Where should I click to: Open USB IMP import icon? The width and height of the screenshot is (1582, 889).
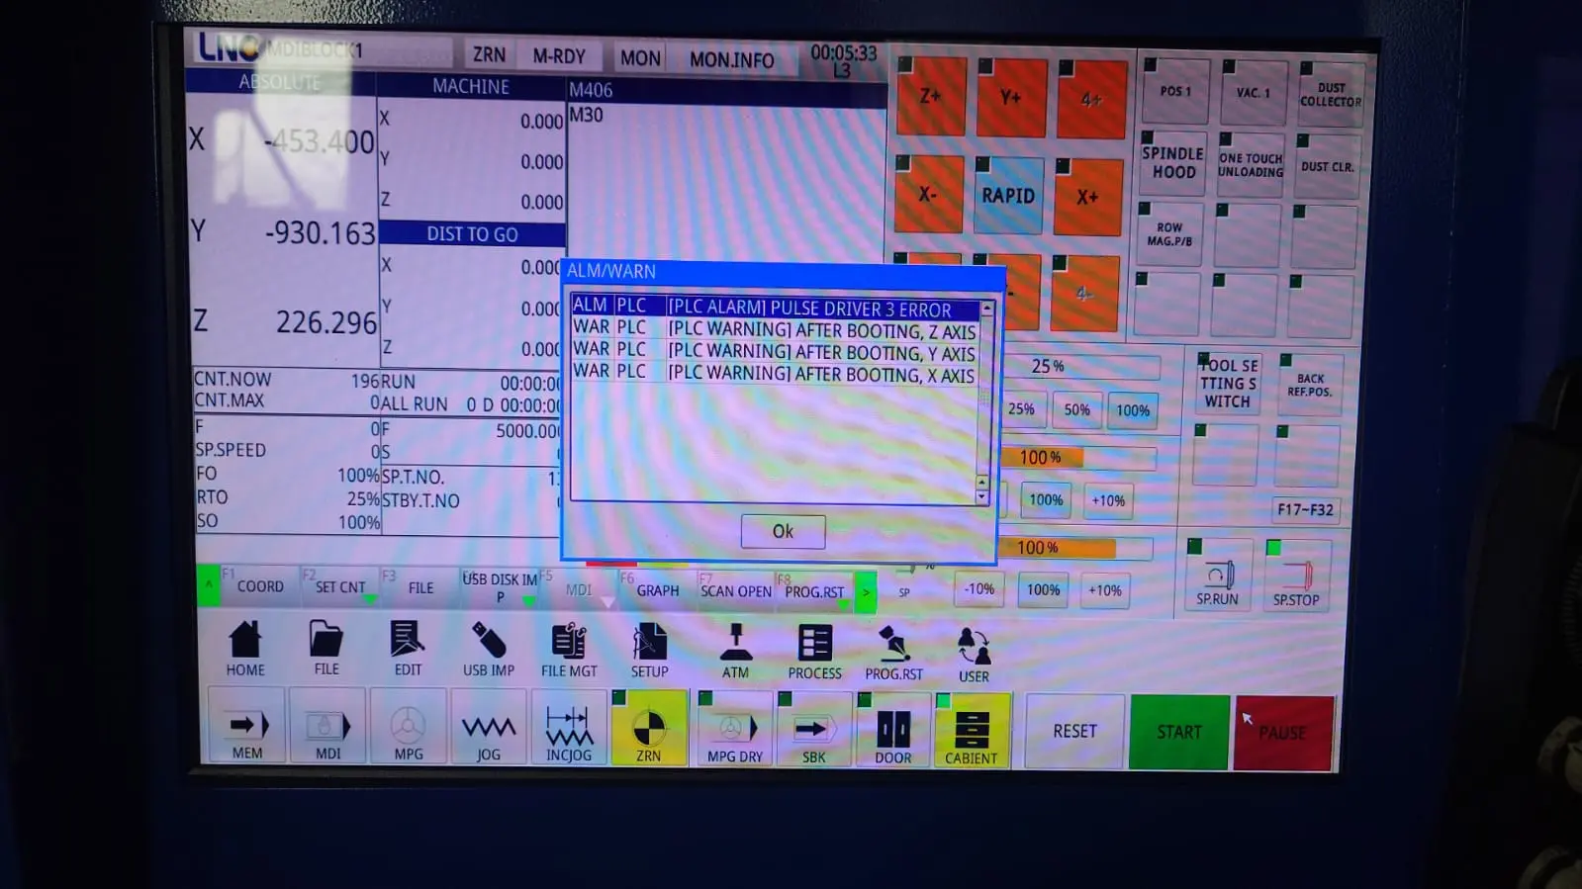click(489, 648)
